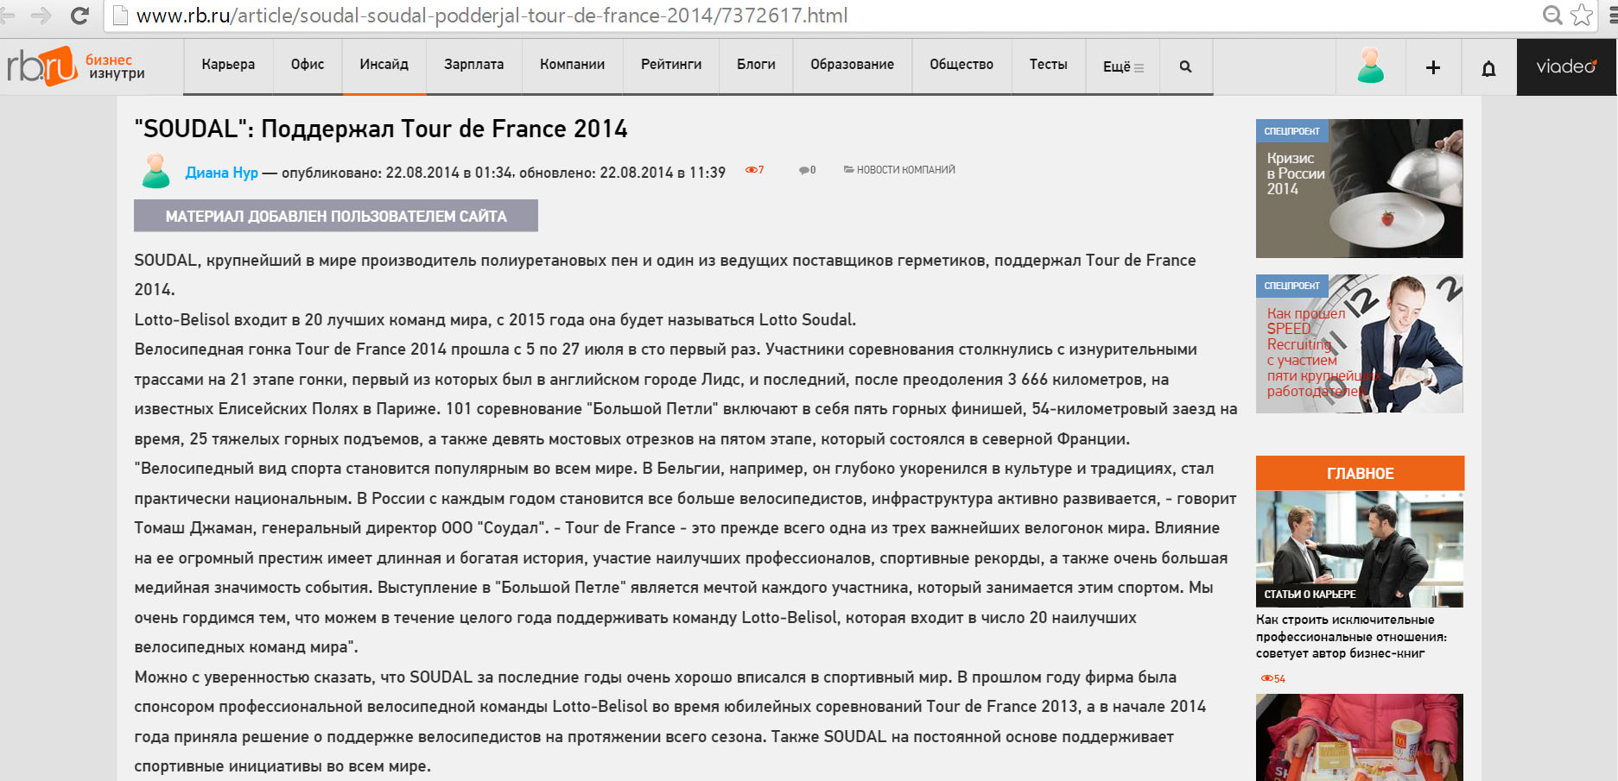This screenshot has width=1618, height=781.
Task: Open the Viadeo logo link
Action: [x=1566, y=66]
